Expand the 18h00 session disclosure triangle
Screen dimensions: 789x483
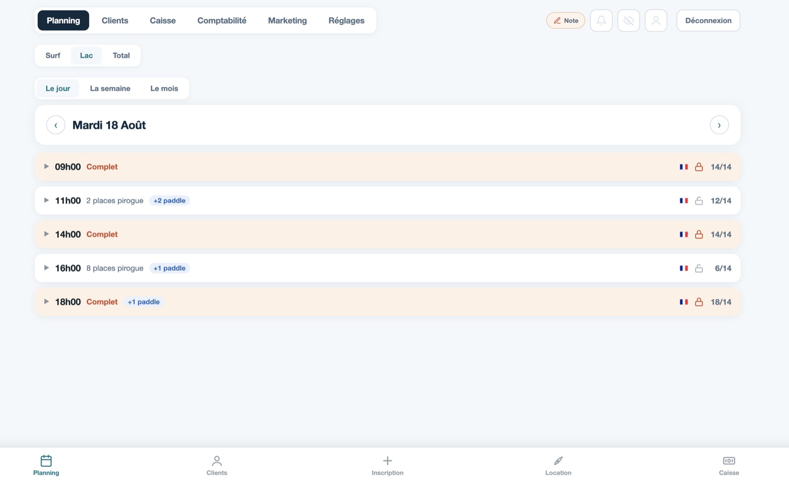[46, 301]
